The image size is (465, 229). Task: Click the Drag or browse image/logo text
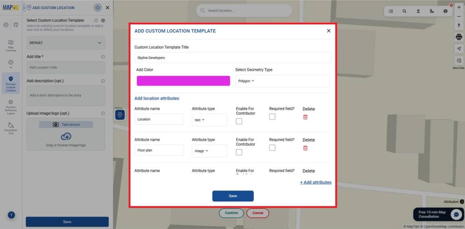66,145
